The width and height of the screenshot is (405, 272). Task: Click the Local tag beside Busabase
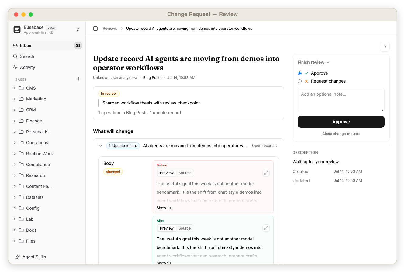[51, 27]
